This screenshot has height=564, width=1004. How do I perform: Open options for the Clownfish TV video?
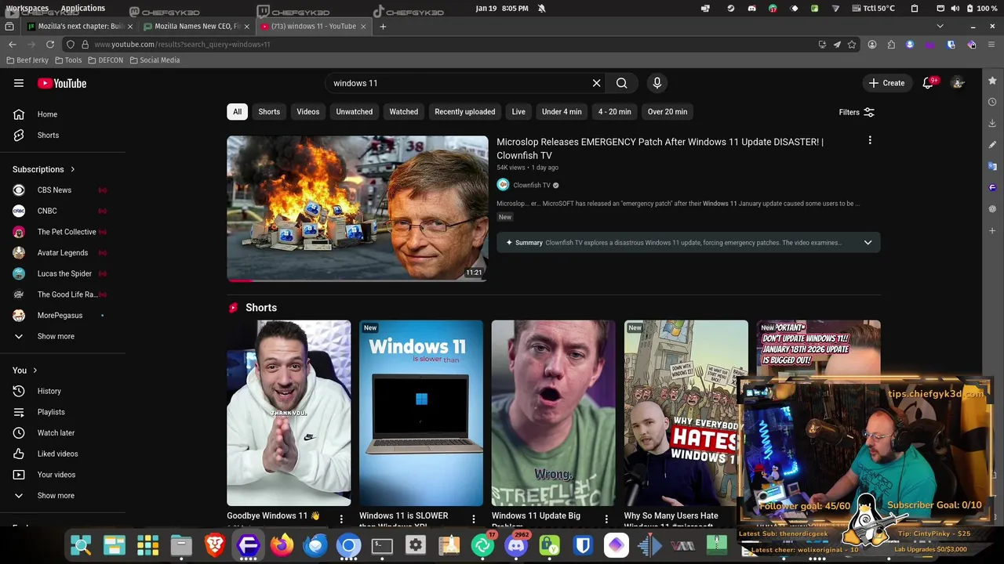[869, 140]
